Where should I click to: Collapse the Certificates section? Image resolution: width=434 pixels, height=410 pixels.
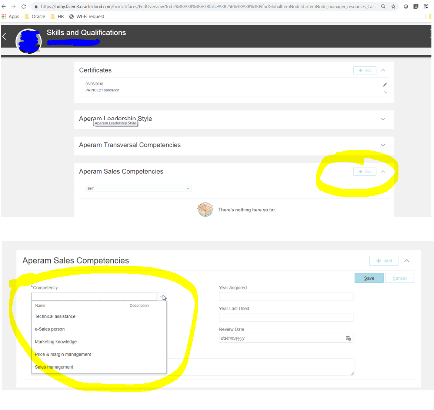coord(383,70)
